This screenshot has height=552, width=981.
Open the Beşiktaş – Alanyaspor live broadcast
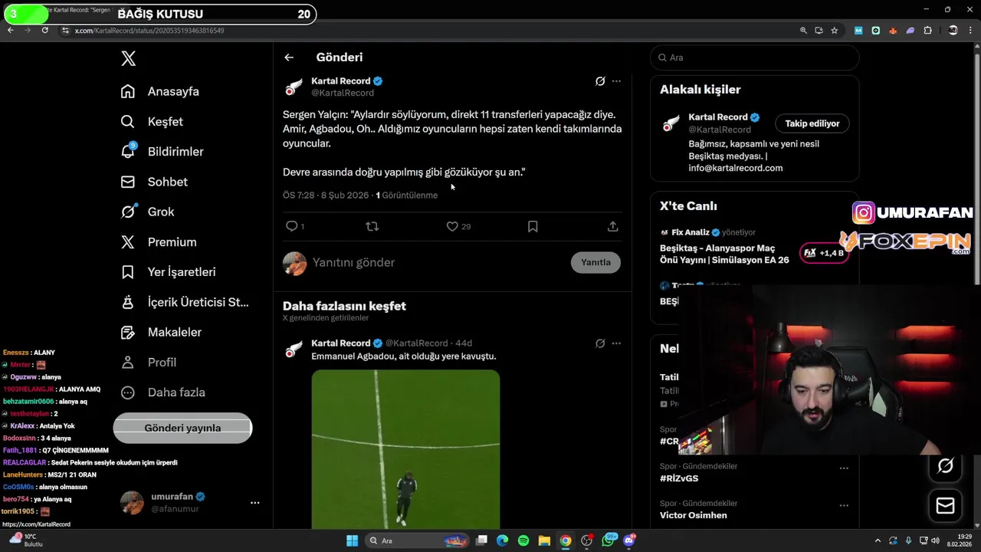coord(724,254)
